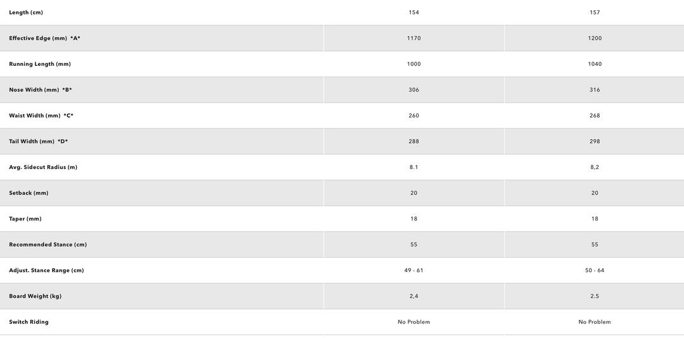The image size is (684, 338).
Task: Select the 49 - 61 stance range value
Action: coord(414,270)
